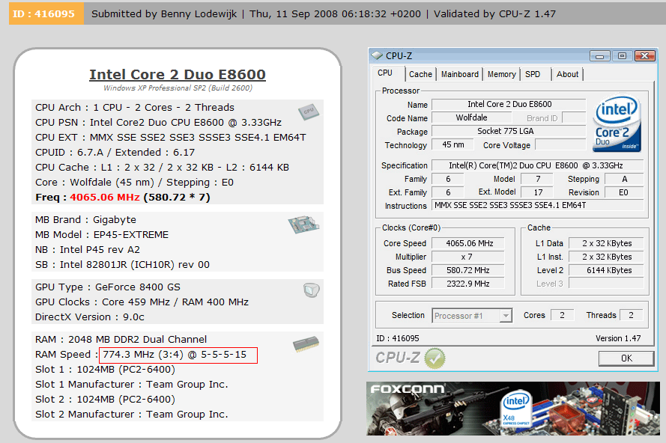Click the CPU-Z title bar app icon
This screenshot has width=666, height=443.
pyautogui.click(x=377, y=55)
